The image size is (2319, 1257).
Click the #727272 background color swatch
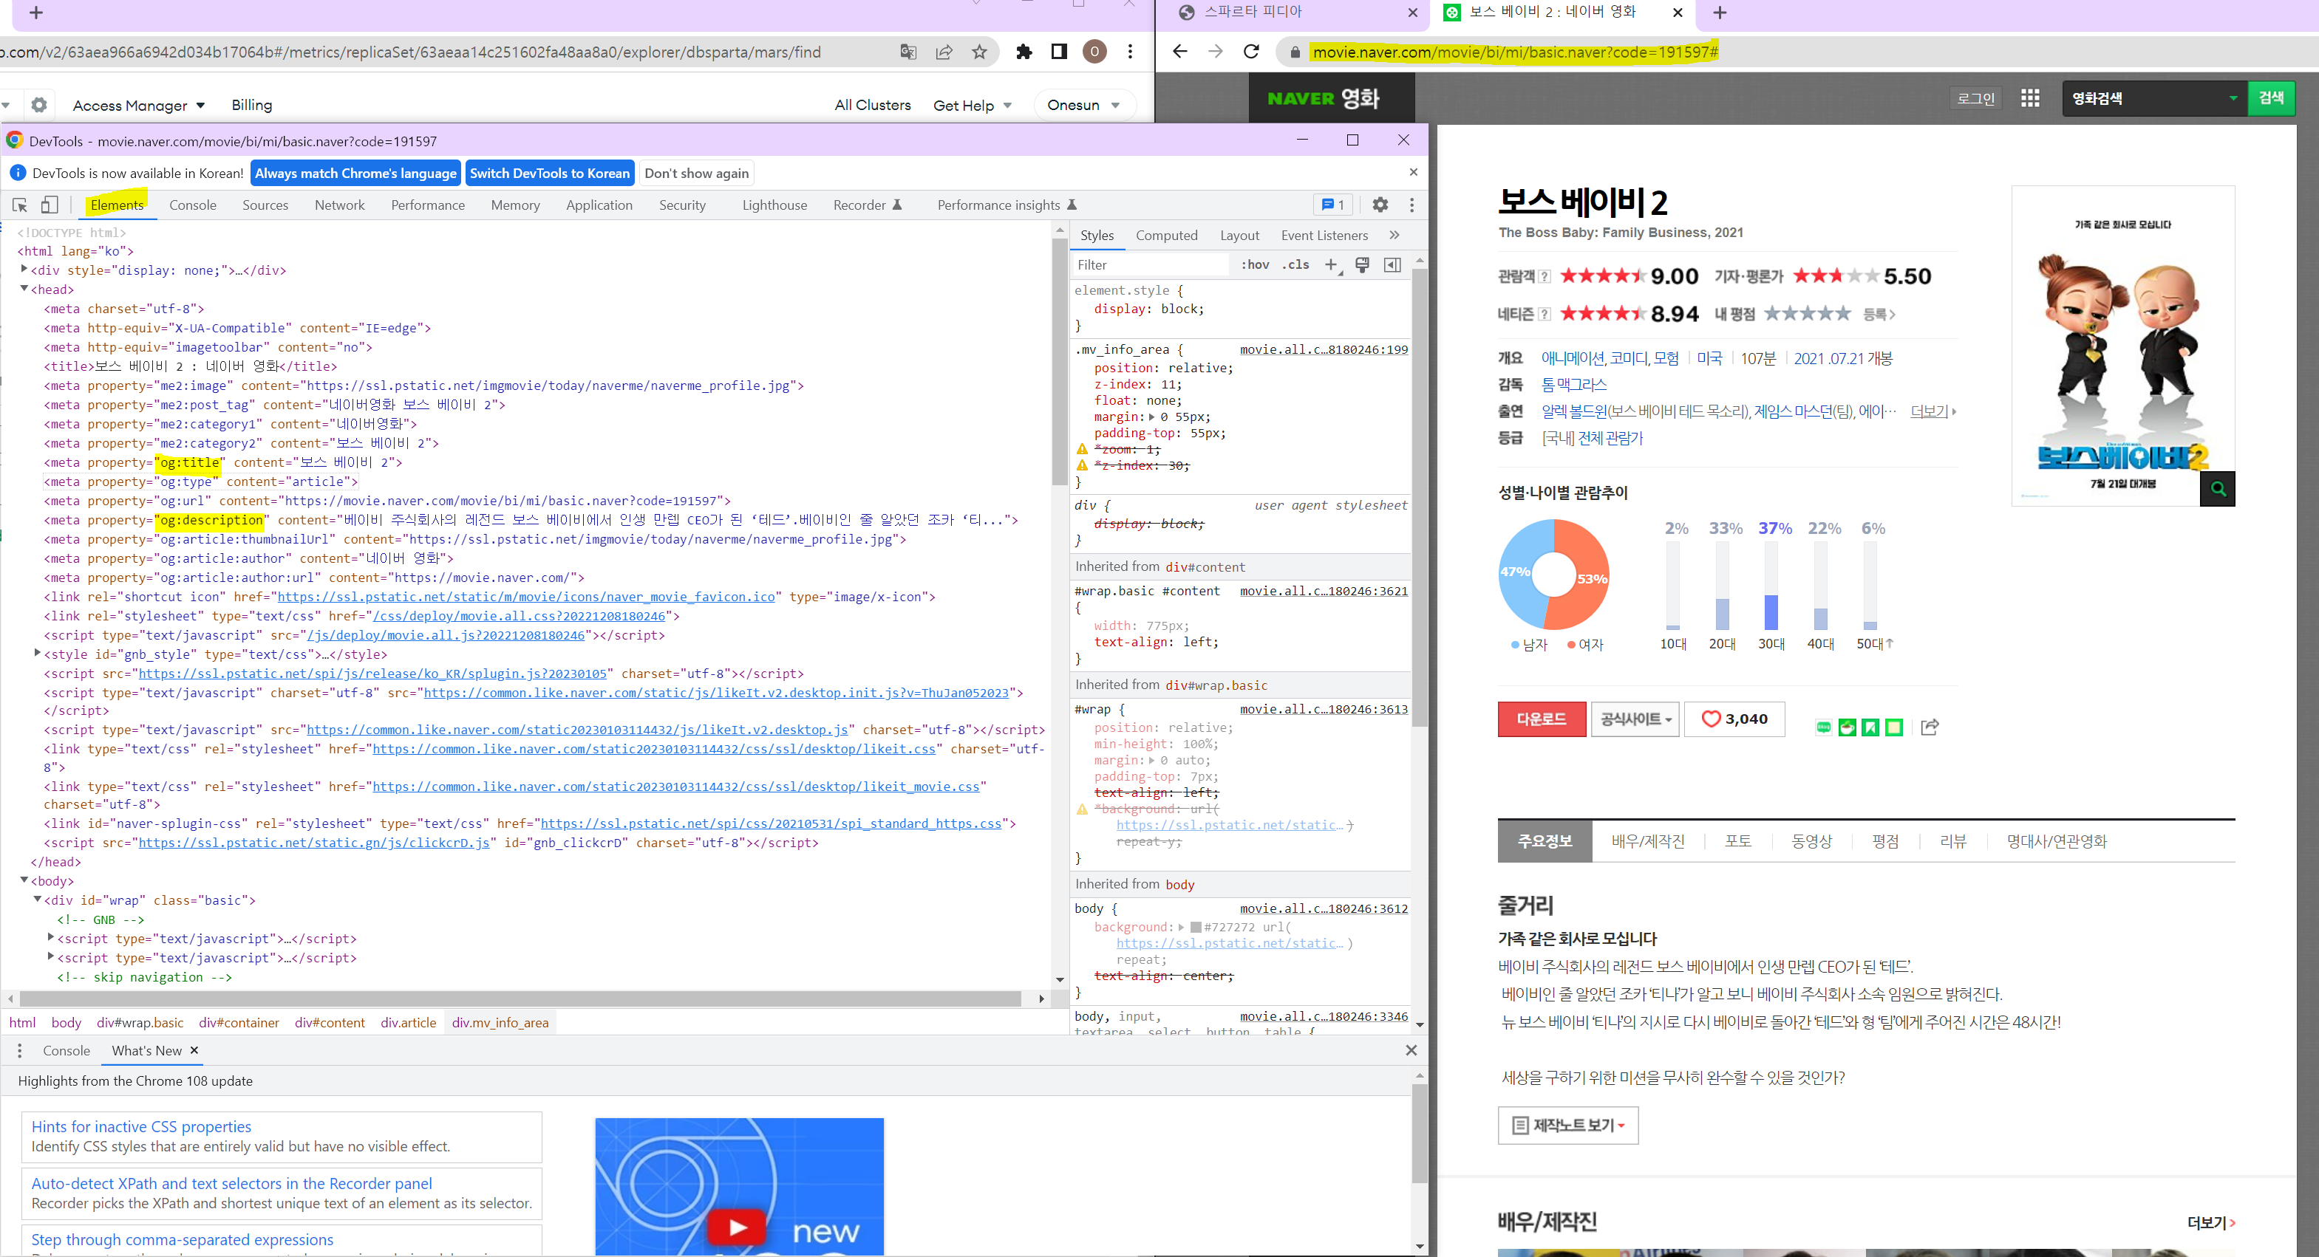[x=1196, y=927]
